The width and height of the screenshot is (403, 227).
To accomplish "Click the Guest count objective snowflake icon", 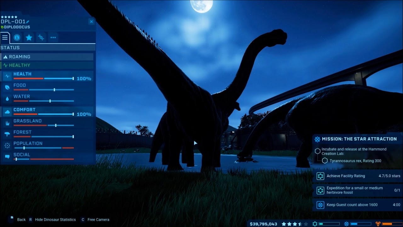I will [x=320, y=205].
